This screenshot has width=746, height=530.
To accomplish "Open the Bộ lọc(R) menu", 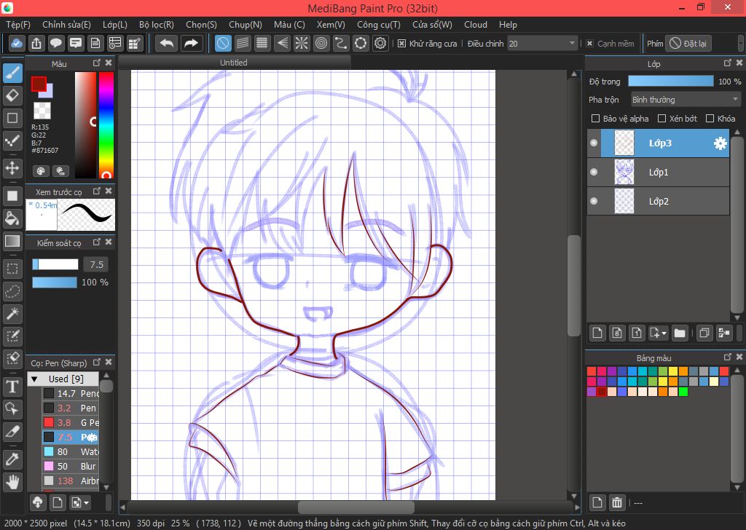I will coord(156,25).
